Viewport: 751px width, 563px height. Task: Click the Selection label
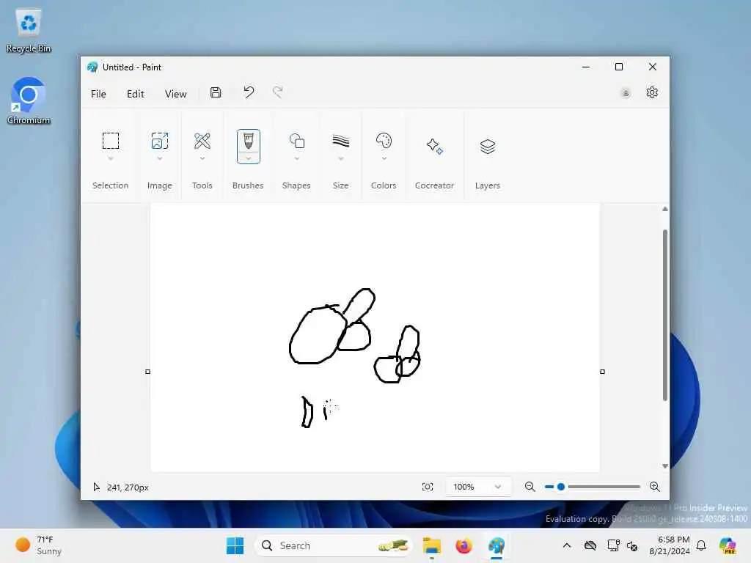(111, 185)
